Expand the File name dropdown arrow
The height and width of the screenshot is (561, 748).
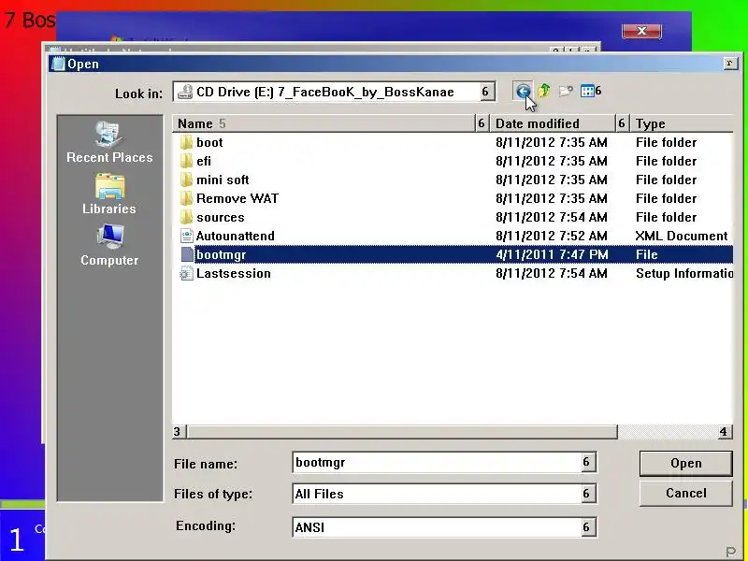click(x=587, y=462)
